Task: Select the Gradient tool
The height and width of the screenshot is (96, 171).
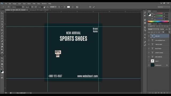Action: point(2,44)
